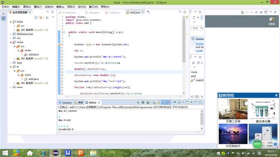Click Remove All Terminated Launches double-X icon
The image size is (280, 157).
click(x=148, y=102)
